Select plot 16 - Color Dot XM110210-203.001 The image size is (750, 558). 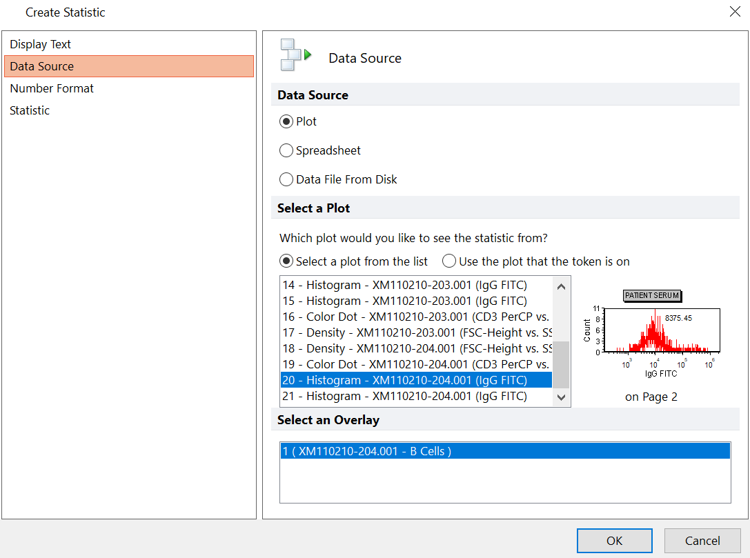tap(416, 317)
